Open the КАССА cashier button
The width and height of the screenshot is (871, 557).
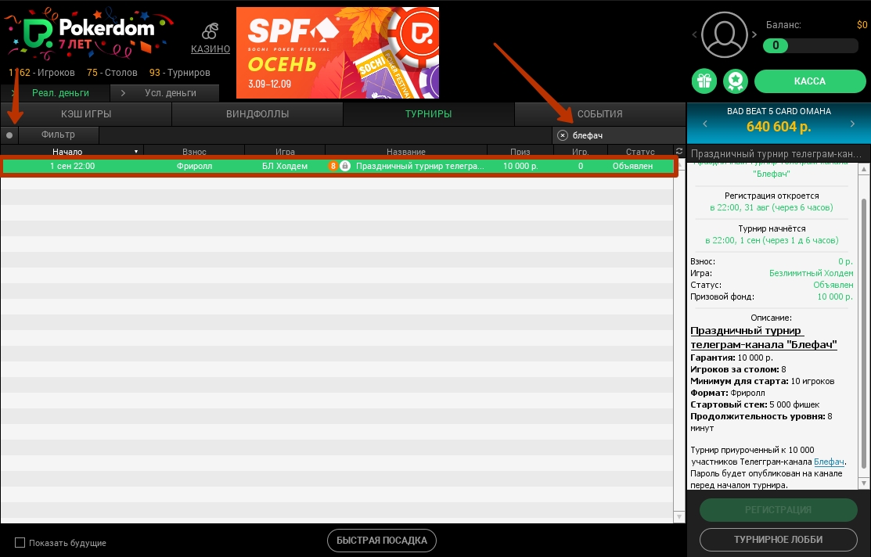point(809,81)
